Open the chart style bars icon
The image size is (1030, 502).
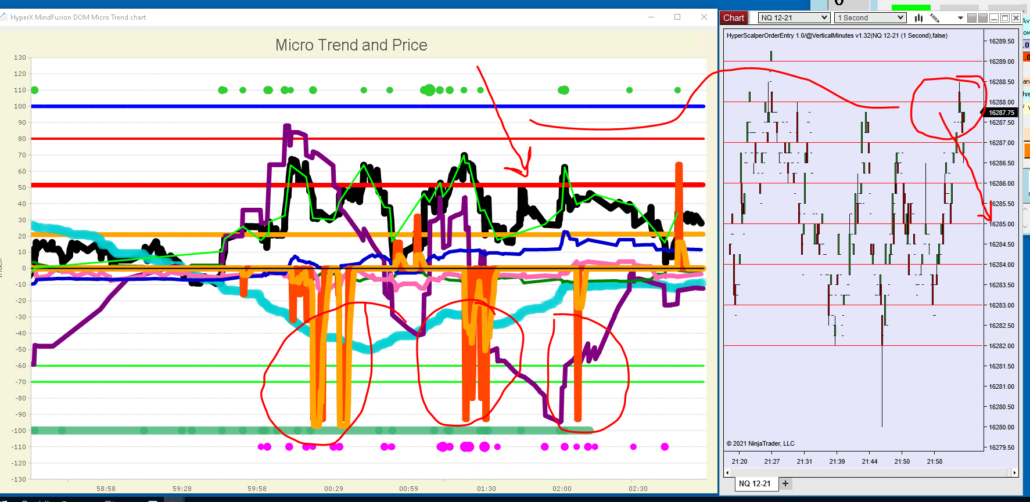point(918,18)
